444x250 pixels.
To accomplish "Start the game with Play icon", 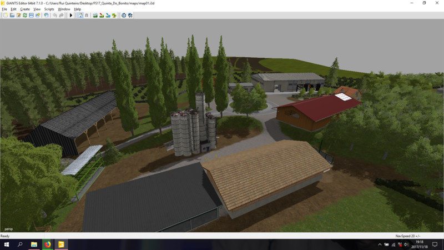I will (71, 15).
